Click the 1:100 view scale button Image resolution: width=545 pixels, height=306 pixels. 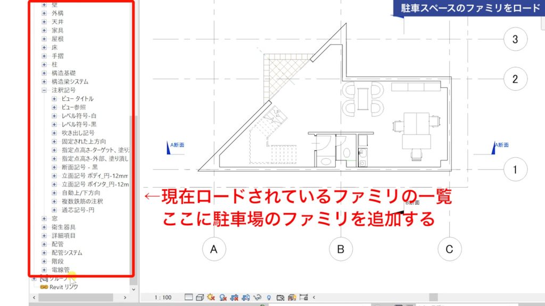pos(162,297)
